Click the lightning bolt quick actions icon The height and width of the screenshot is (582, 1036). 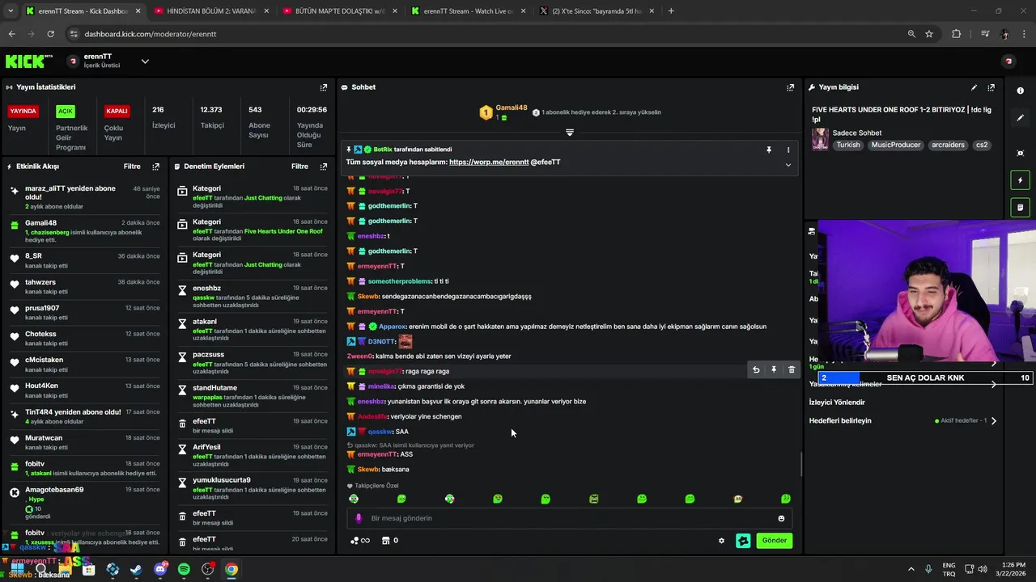[1021, 180]
